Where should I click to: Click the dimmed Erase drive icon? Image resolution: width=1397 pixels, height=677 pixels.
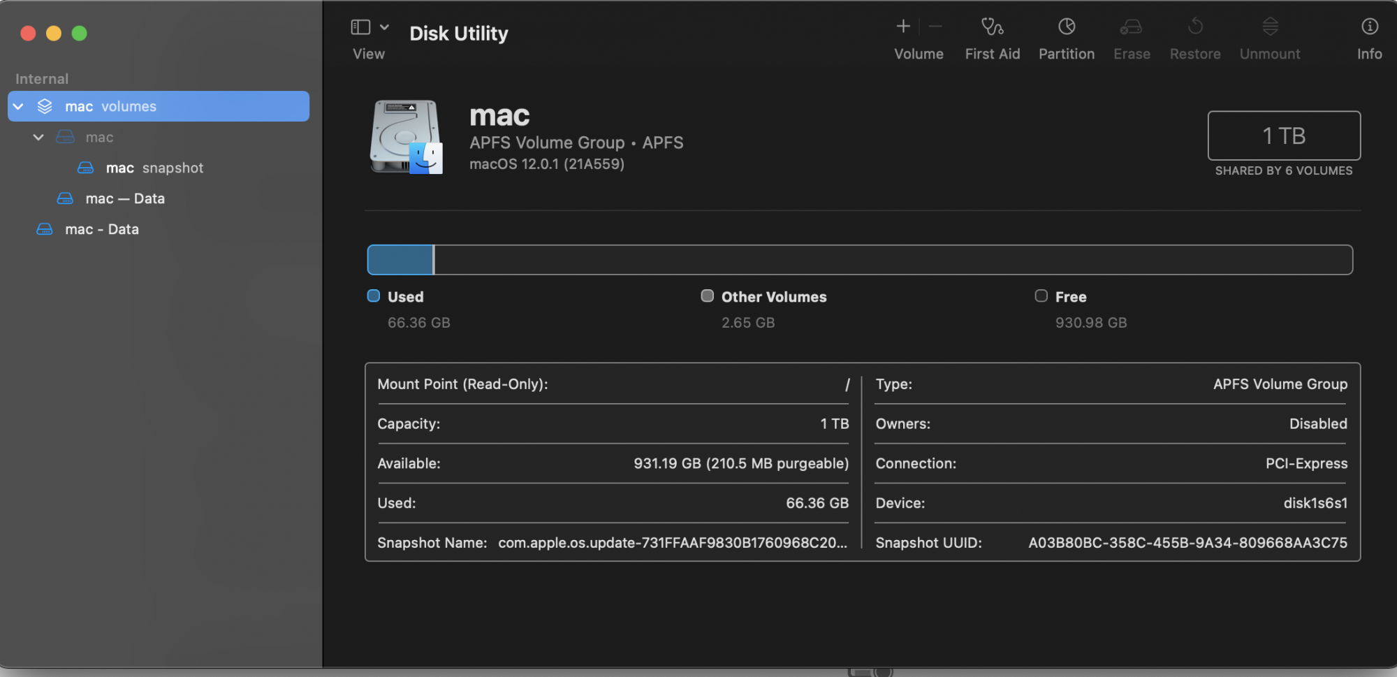[1131, 27]
